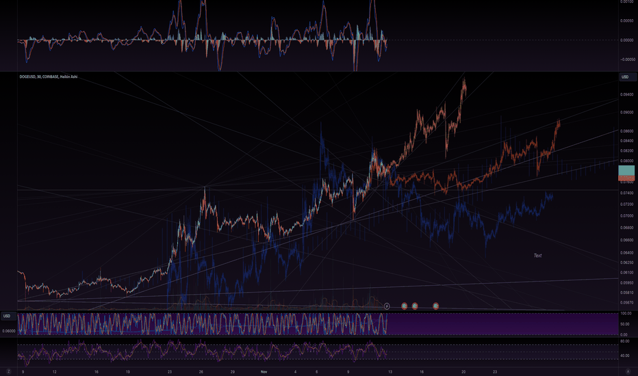The width and height of the screenshot is (638, 376).
Task: Open the timezone Z button at bottom-left
Action: coord(8,371)
